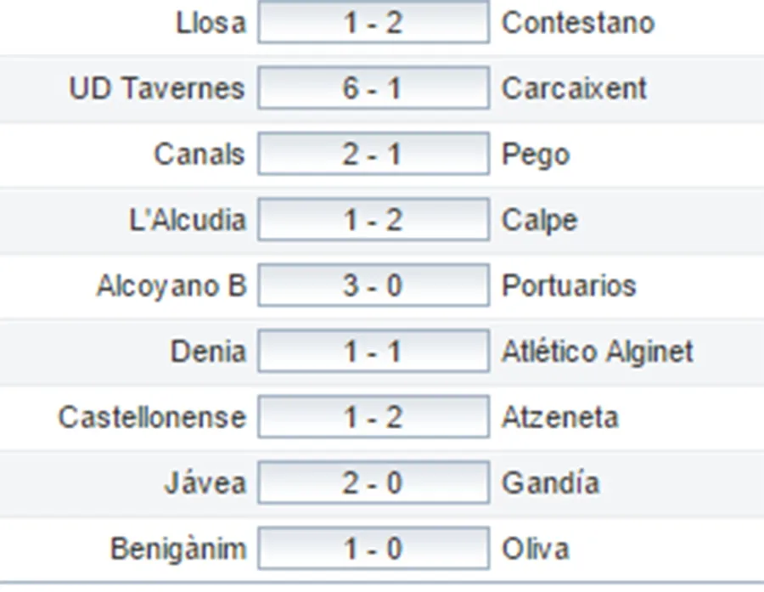Click the Denia team name
Screen dimensions: 764x592
[x=209, y=351]
